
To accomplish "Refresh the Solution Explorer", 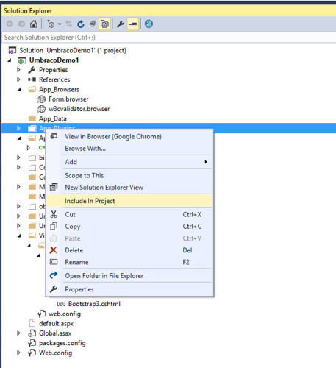I will pos(81,24).
